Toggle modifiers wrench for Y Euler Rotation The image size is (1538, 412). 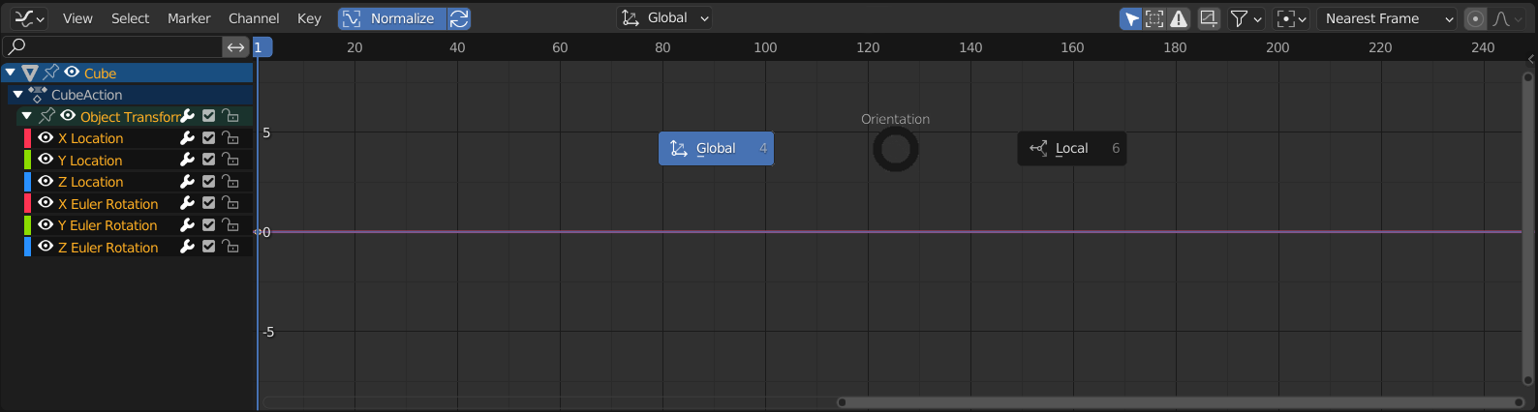click(x=188, y=225)
